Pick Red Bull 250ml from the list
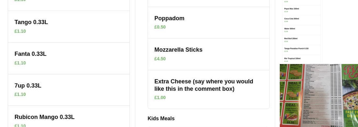The width and height of the screenshot is (358, 127). click(301, 40)
